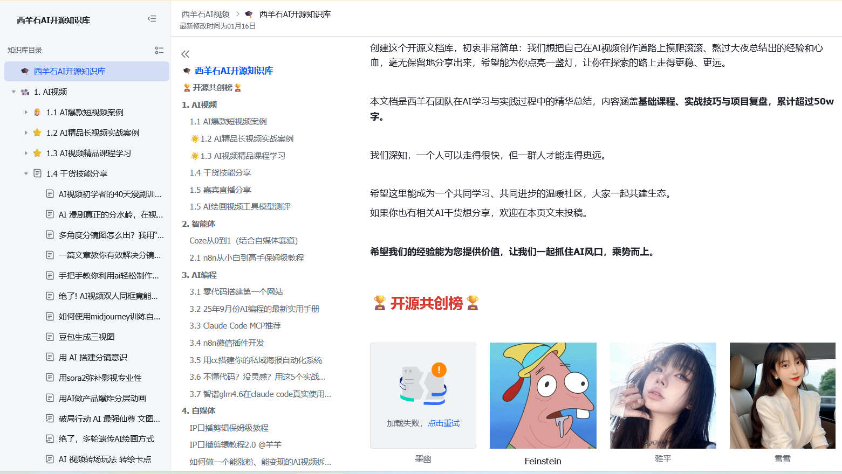Screen dimensions: 842x474
Task: Open AI 漫剧真正的分水岭 document
Action: tap(111, 214)
